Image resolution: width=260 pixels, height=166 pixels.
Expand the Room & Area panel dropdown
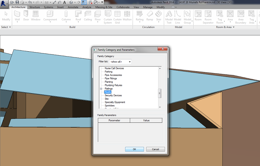225,27
